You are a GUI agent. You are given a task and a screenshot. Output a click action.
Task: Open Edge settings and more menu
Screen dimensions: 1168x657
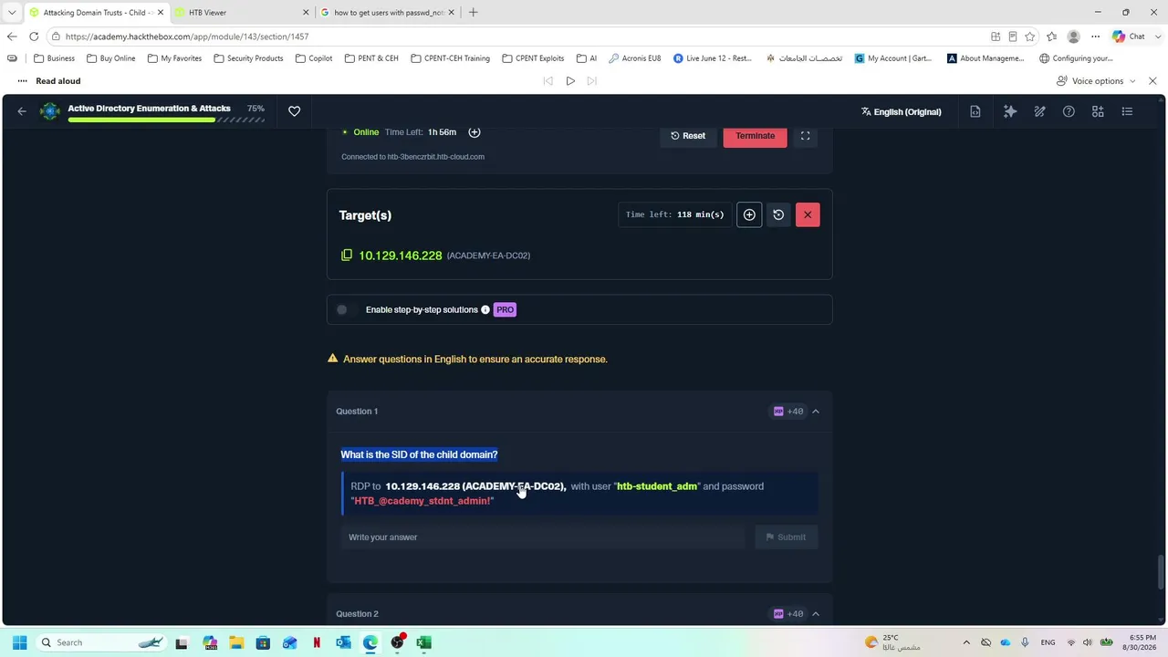click(1095, 36)
